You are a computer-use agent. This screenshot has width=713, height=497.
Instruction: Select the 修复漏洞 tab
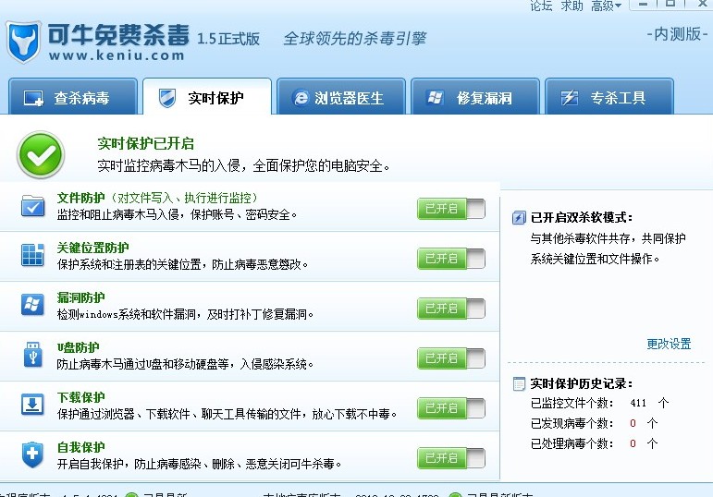(x=472, y=98)
